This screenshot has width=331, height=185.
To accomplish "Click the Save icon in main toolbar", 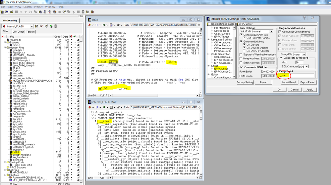I will click(x=17, y=12).
